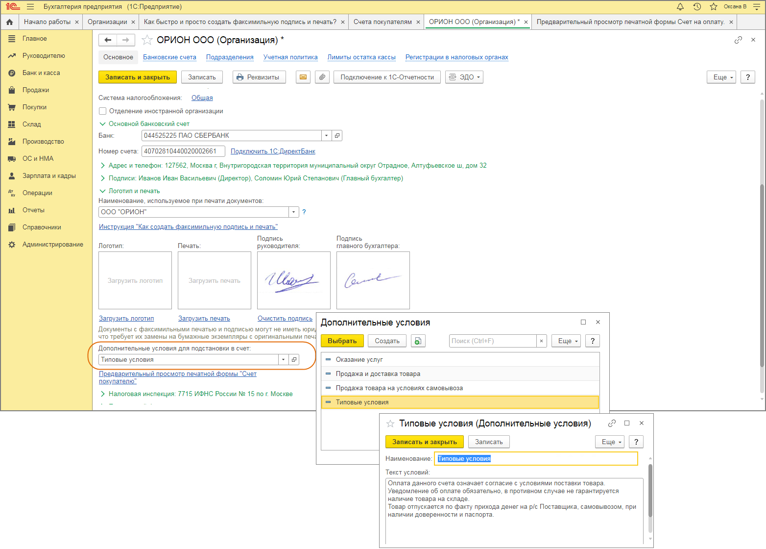The height and width of the screenshot is (549, 766).
Task: Open the main menu hamburger icon
Action: click(30, 7)
